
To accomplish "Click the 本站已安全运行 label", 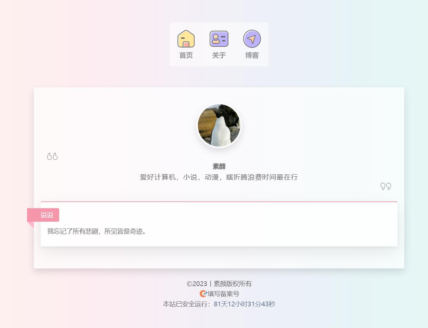I will [188, 304].
